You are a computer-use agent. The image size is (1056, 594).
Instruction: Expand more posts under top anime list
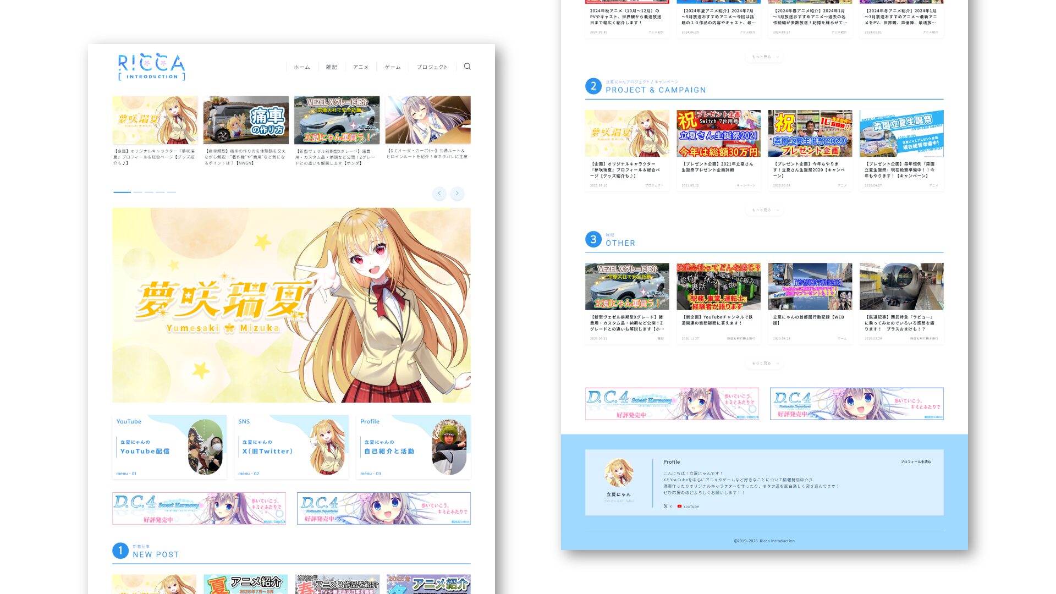click(764, 57)
